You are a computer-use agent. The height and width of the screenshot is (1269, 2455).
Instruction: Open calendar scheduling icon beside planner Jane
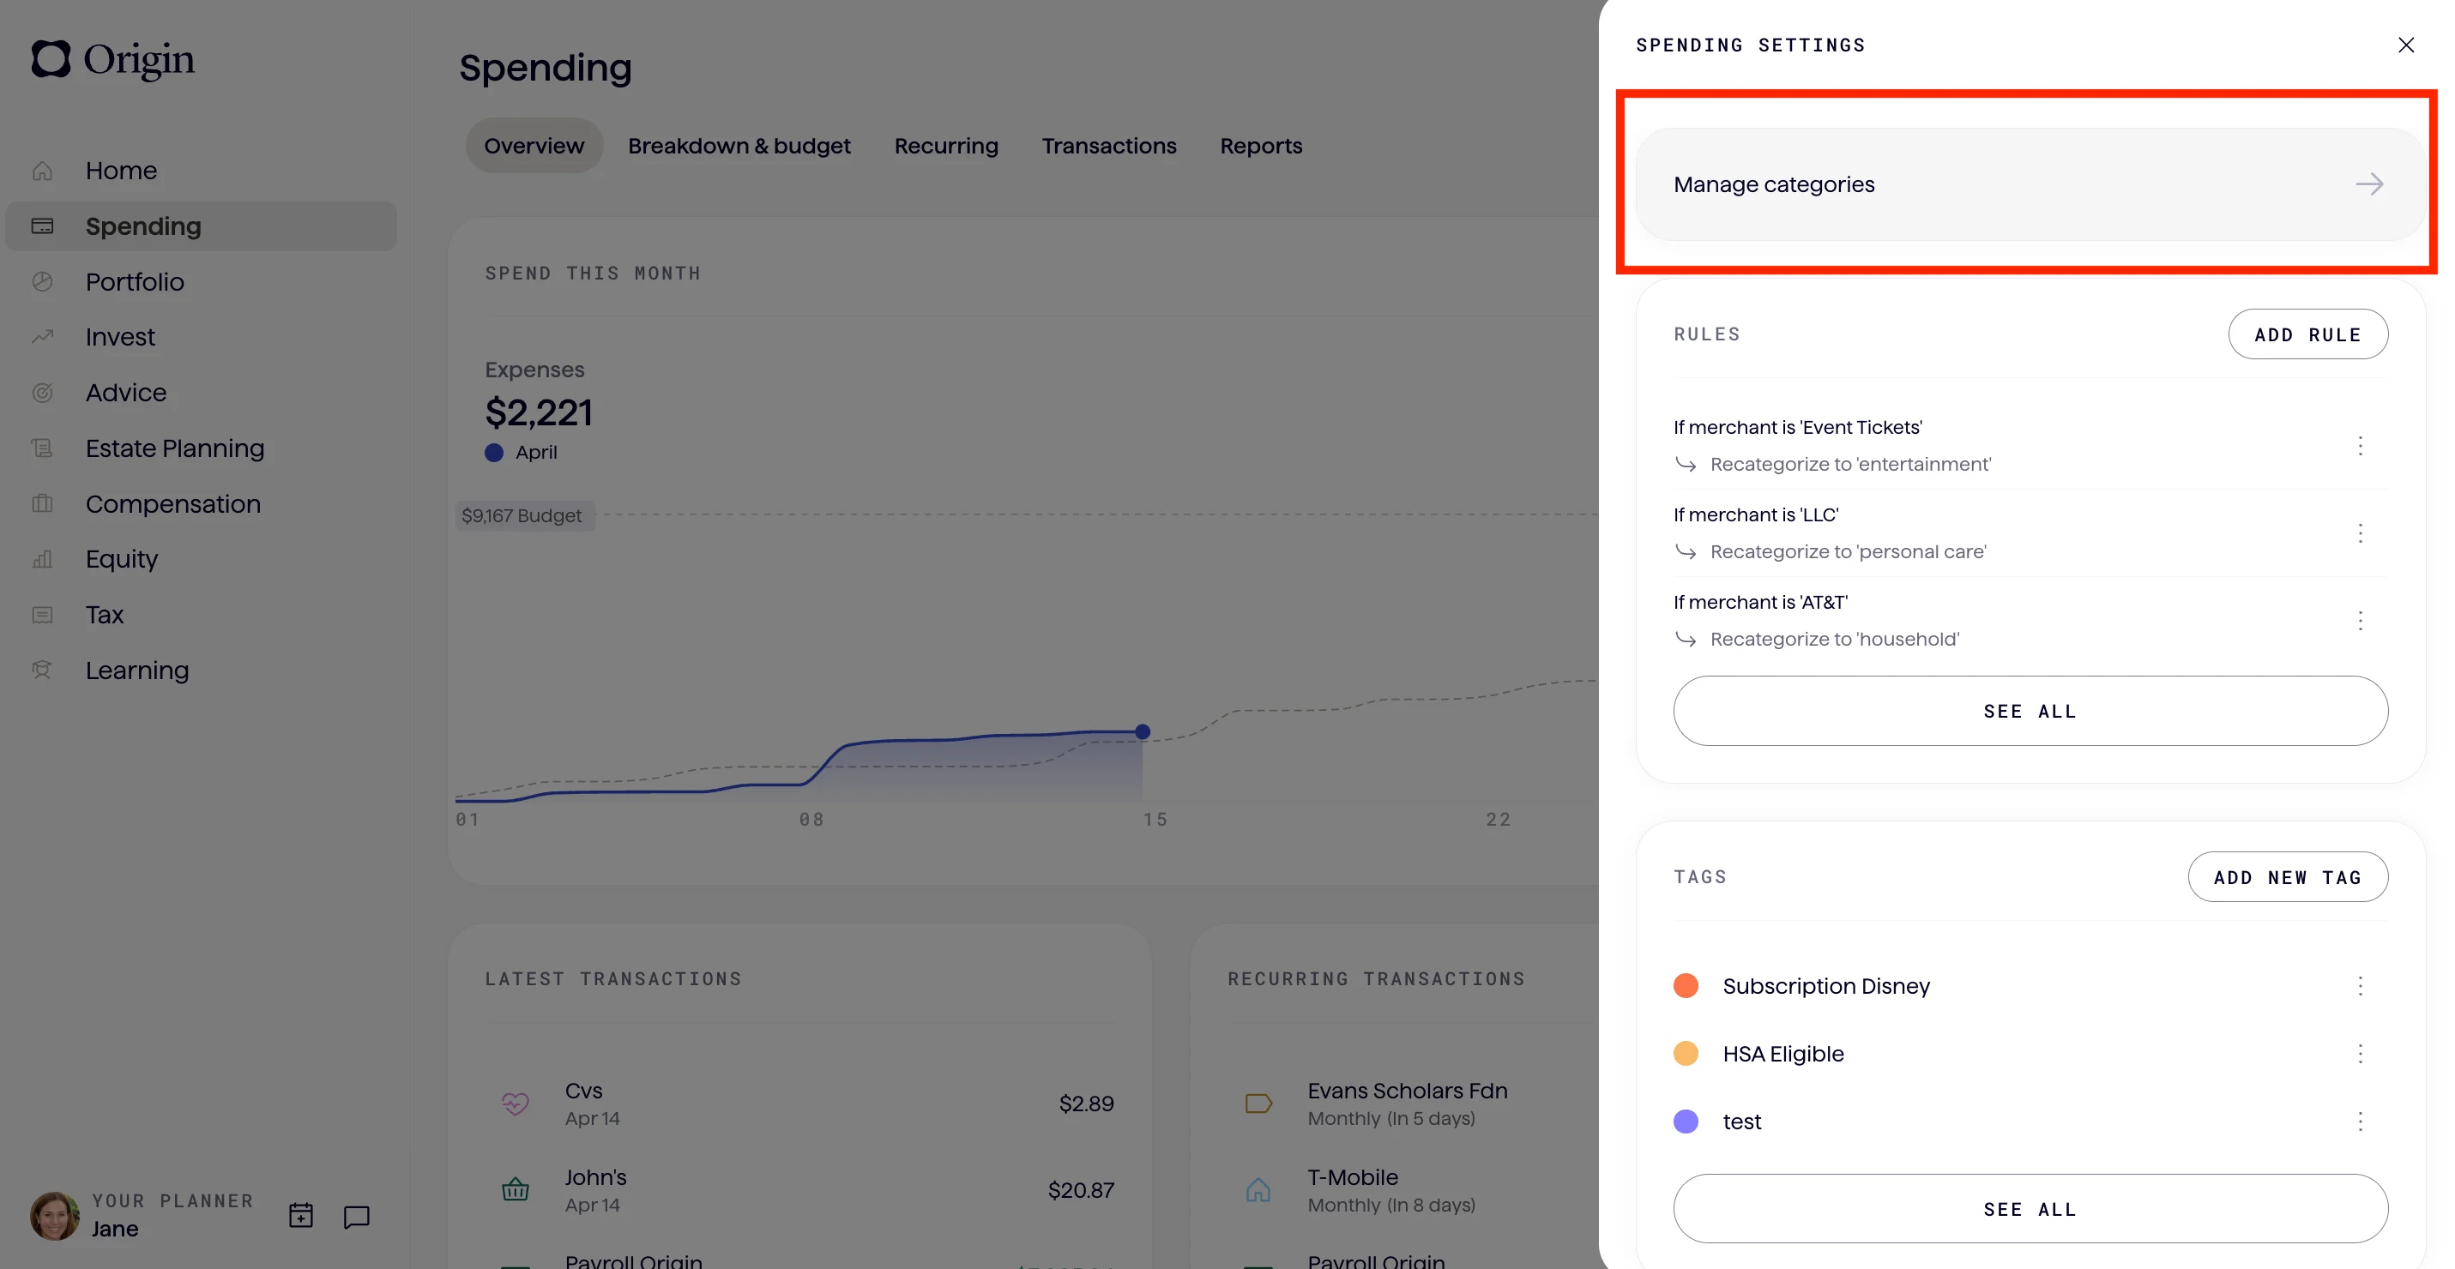coord(301,1216)
